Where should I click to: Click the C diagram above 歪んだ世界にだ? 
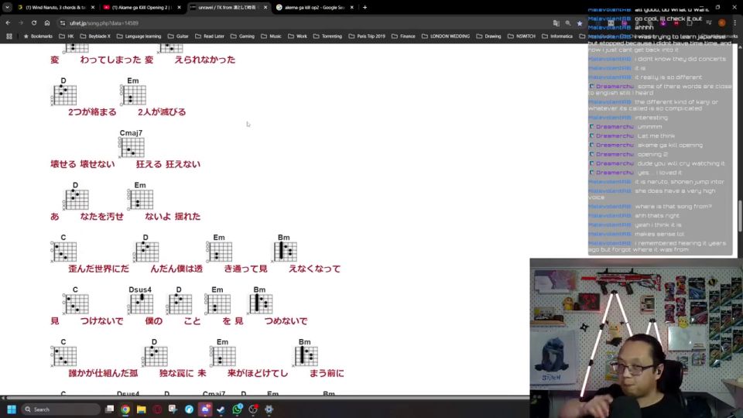[63, 251]
